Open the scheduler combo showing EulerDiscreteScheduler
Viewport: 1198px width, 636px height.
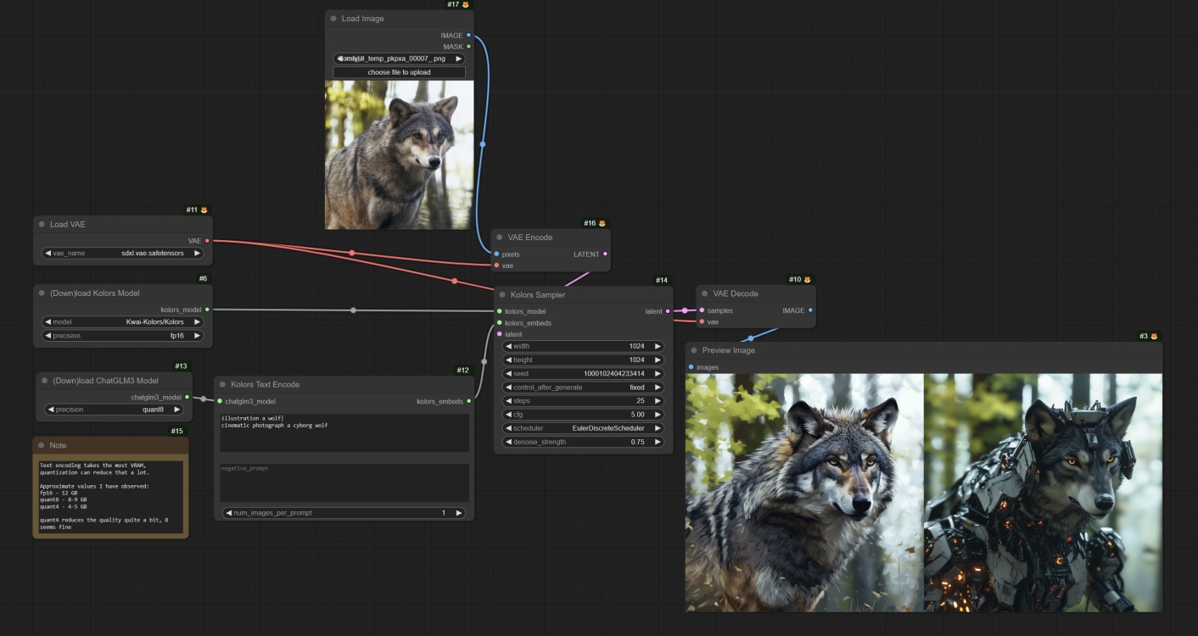(583, 428)
